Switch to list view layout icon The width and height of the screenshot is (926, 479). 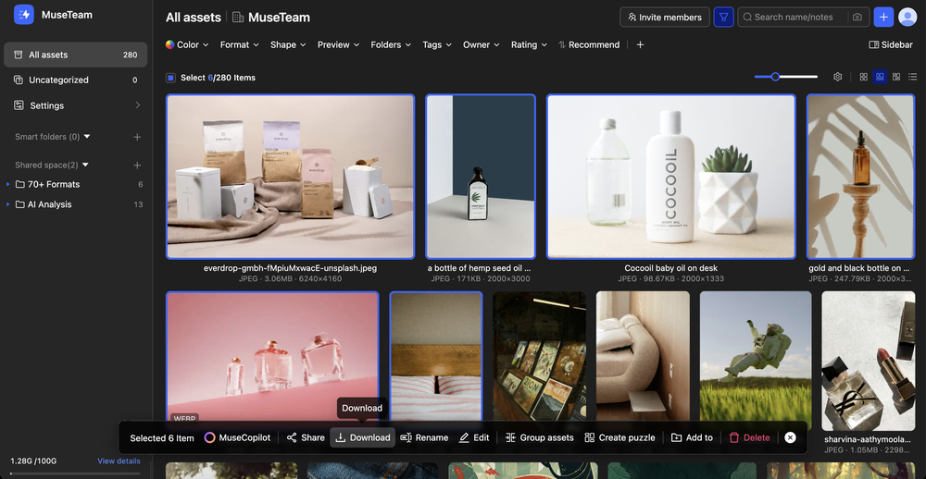coord(913,77)
